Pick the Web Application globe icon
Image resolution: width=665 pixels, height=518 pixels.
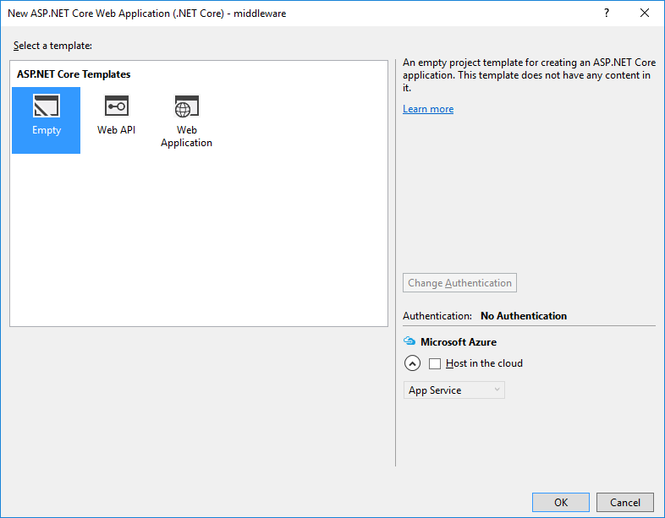tap(186, 106)
